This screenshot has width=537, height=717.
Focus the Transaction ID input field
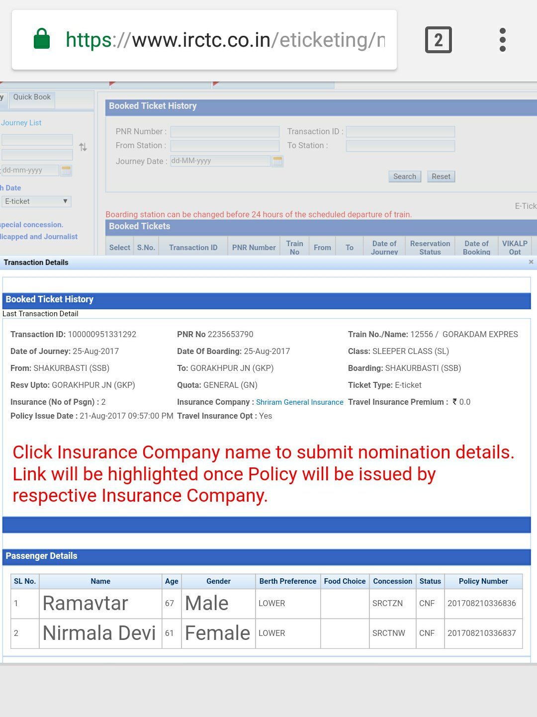pyautogui.click(x=400, y=131)
